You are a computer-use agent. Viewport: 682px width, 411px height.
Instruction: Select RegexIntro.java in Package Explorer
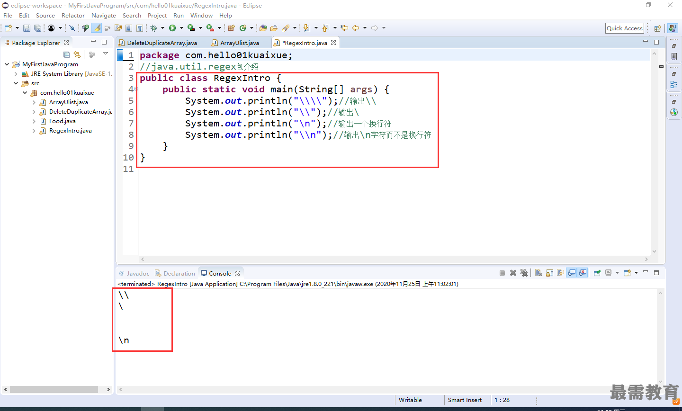(x=71, y=131)
